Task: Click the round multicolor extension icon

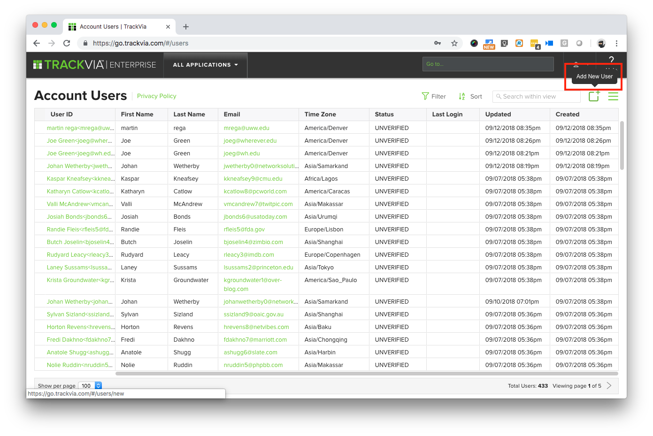Action: (474, 43)
